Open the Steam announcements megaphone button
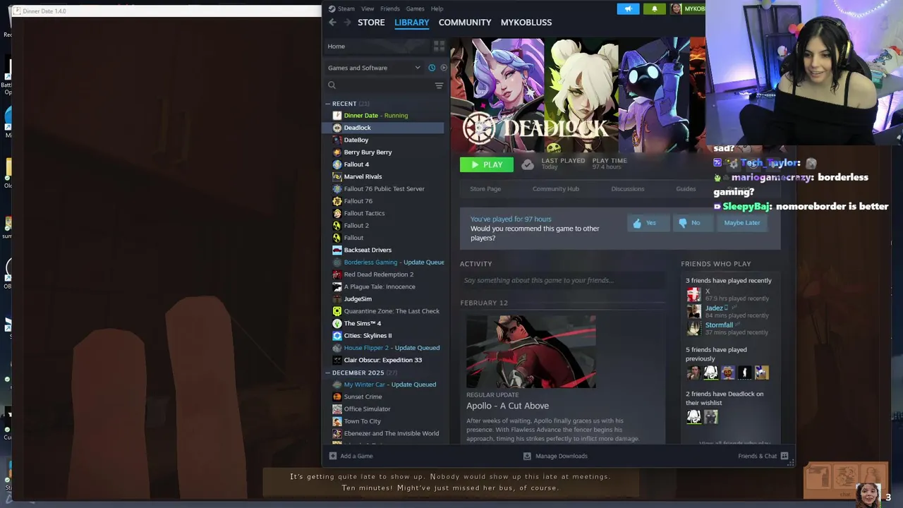903x508 pixels. coord(628,8)
